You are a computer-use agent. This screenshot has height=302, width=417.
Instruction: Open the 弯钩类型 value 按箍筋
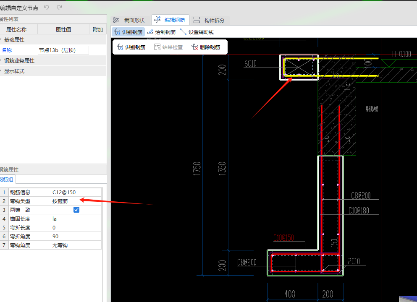pyautogui.click(x=76, y=201)
